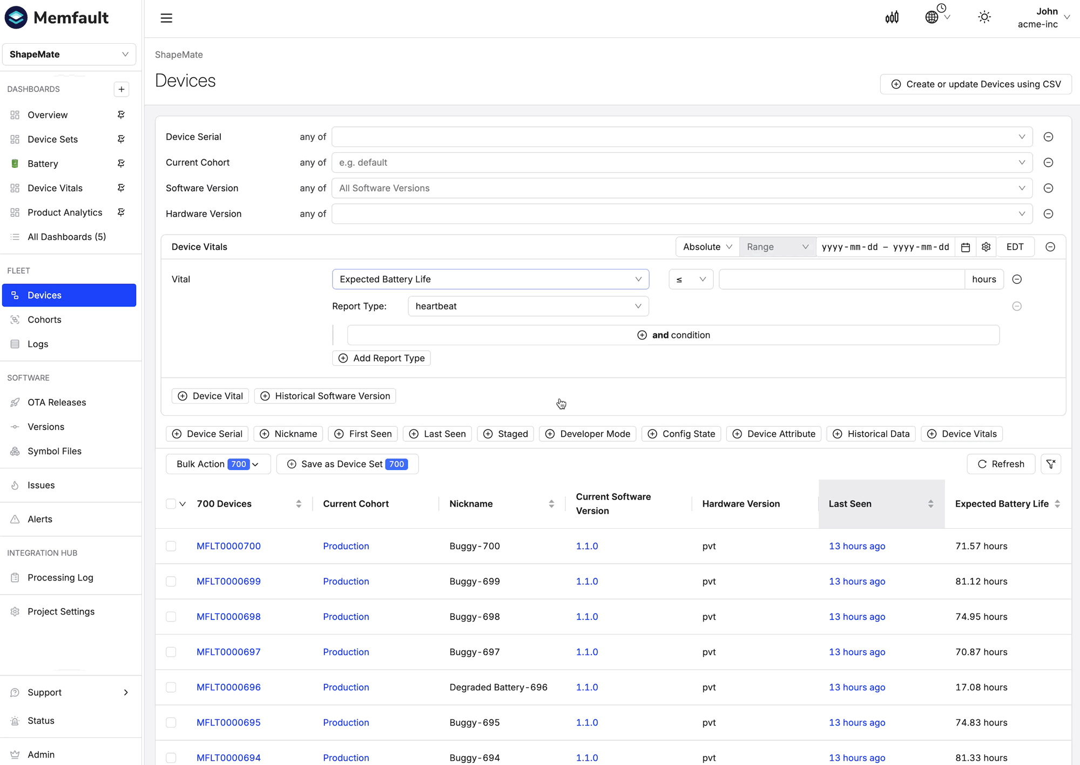Click the Refresh button
1080x765 pixels.
(x=1001, y=464)
